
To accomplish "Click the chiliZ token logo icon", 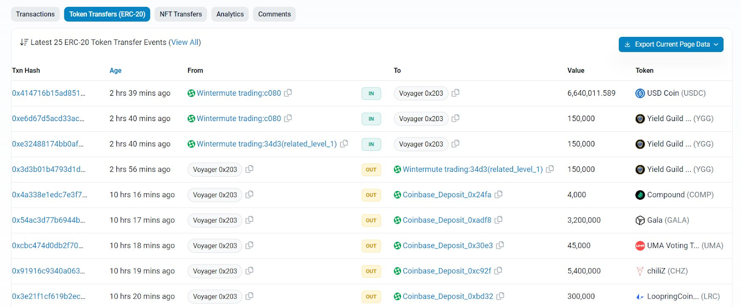I will coord(640,271).
